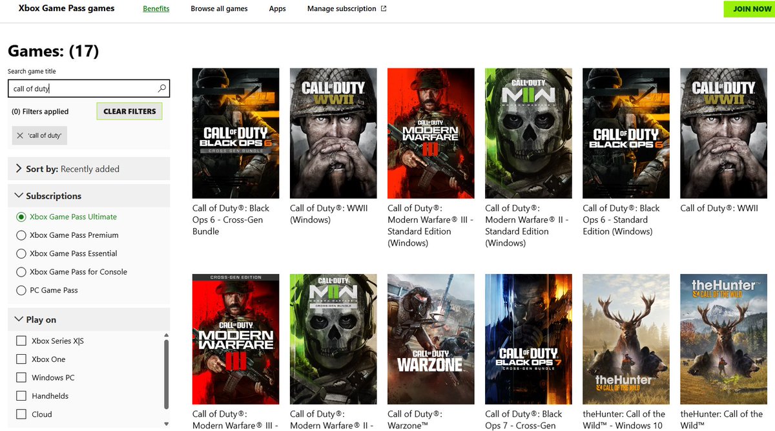Viewport: 775px width, 431px height.
Task: Open Modern Warfare II Cross-Gen Bundle cover
Action: [x=333, y=339]
